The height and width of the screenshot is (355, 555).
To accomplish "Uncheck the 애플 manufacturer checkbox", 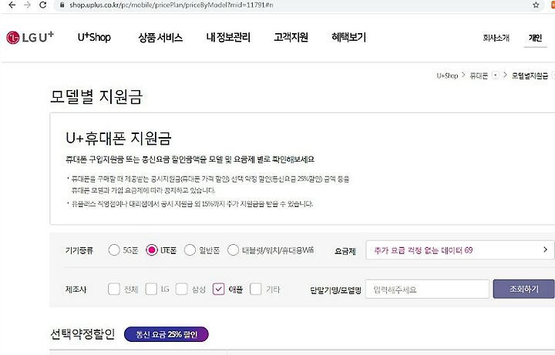I will (x=219, y=289).
